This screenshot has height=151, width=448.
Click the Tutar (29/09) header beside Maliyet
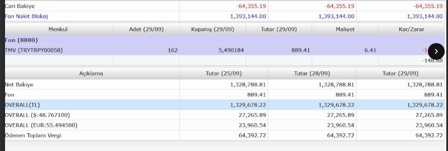(279, 29)
